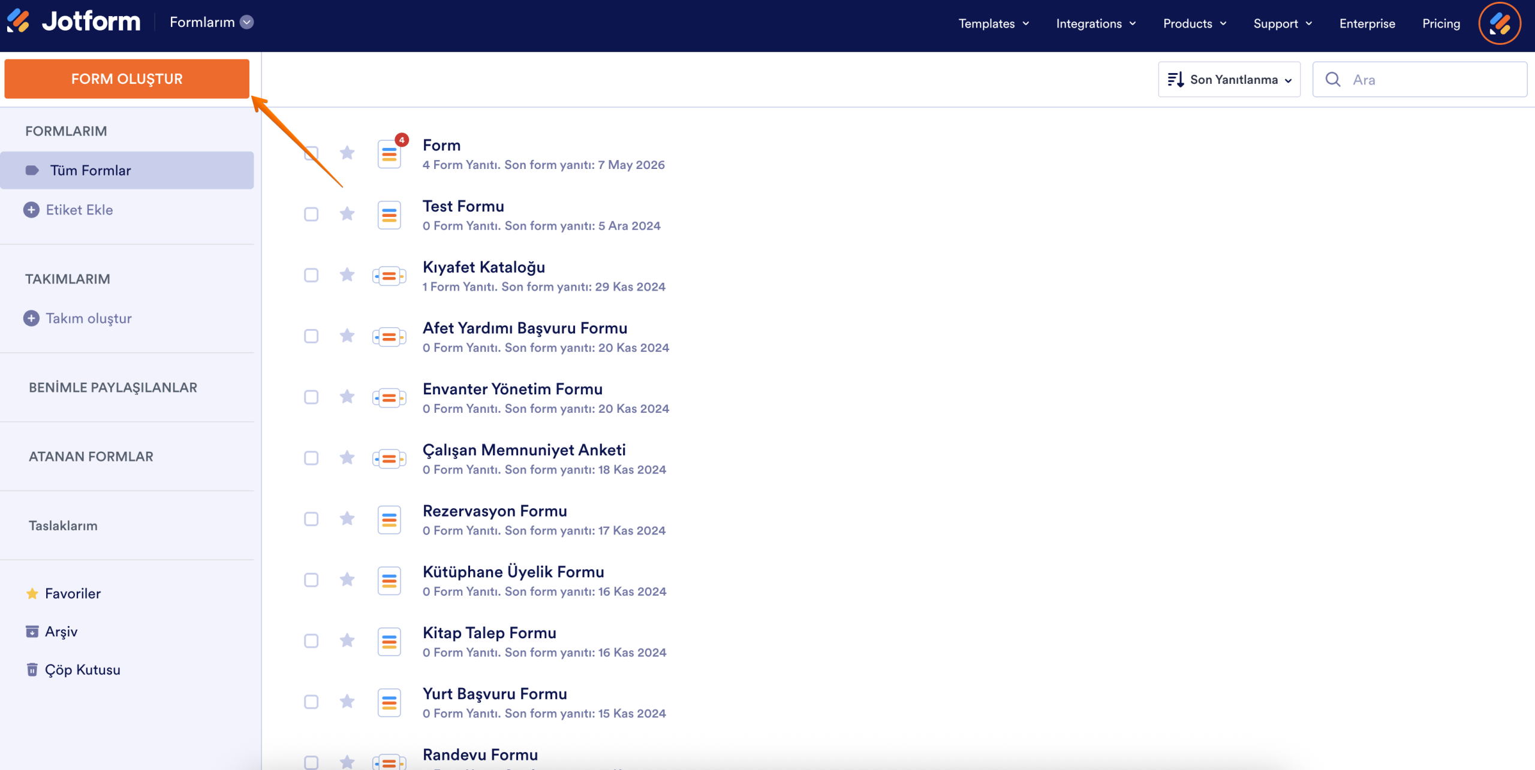Open Taslaklarım in sidebar
The image size is (1535, 770).
[63, 526]
